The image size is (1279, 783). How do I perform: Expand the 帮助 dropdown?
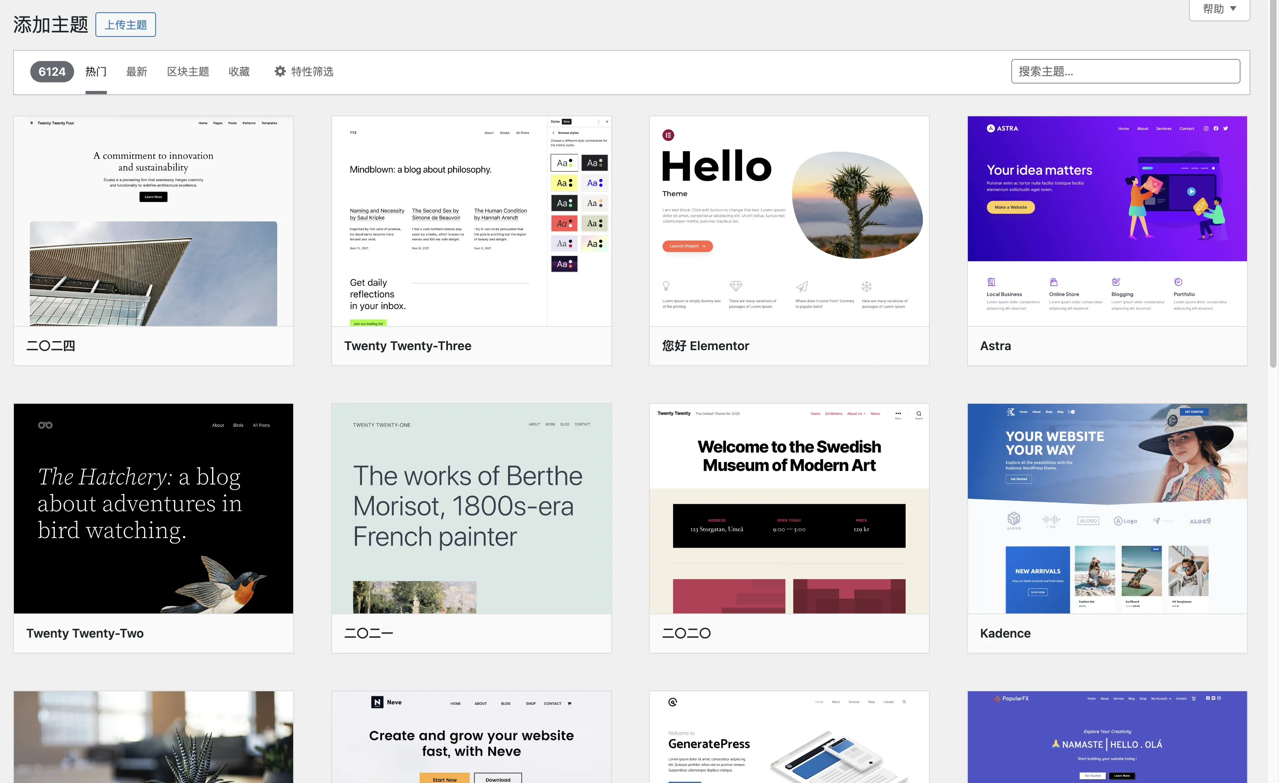(x=1219, y=9)
